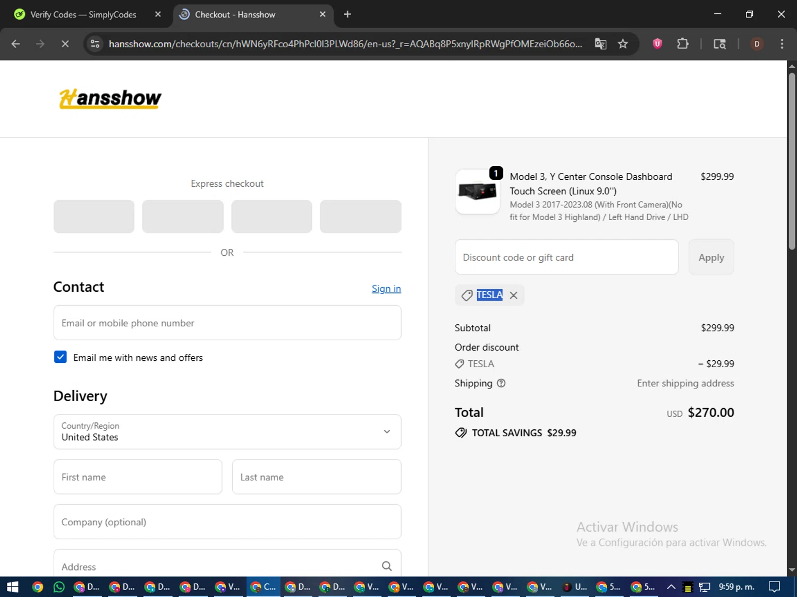This screenshot has height=597, width=797.
Task: Uncheck Email me with news and offers
Action: [x=61, y=357]
